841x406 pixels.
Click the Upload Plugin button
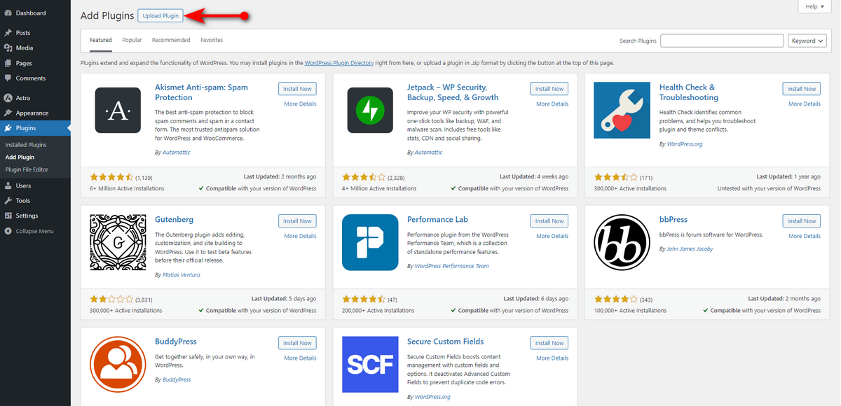point(160,15)
